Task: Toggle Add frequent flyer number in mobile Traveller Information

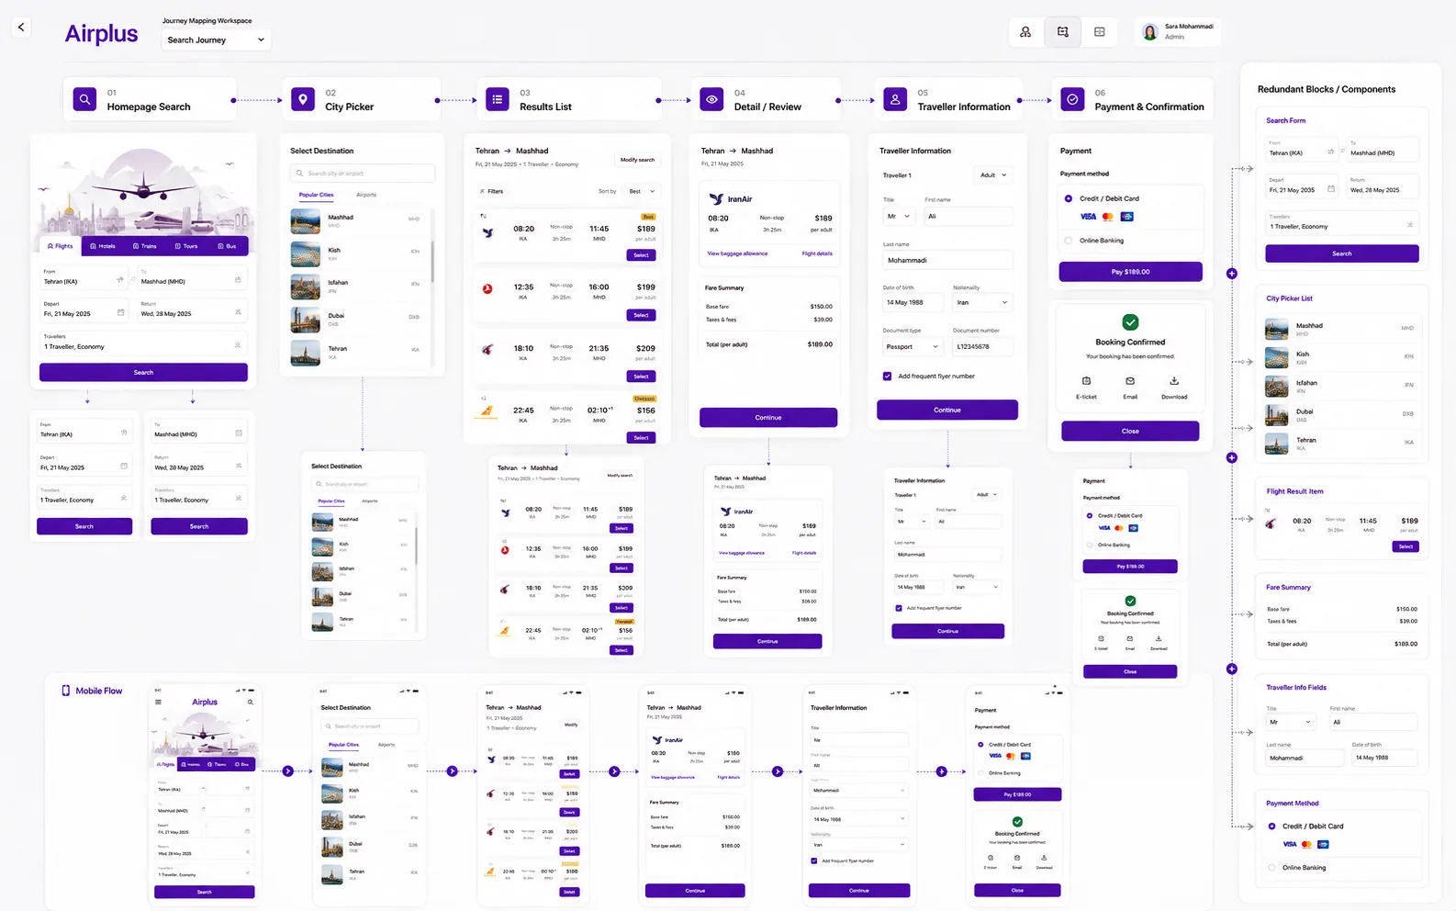Action: coord(814,860)
